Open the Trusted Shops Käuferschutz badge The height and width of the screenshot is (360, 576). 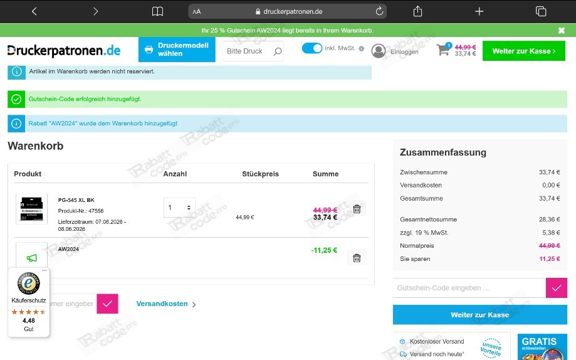[29, 302]
